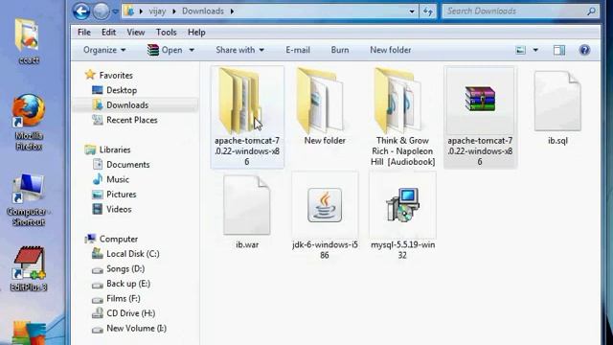Open the Edit menu
This screenshot has width=613, height=345.
(108, 32)
